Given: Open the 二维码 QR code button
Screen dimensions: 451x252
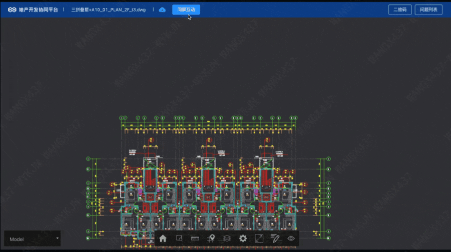Looking at the screenshot, I should click(399, 9).
